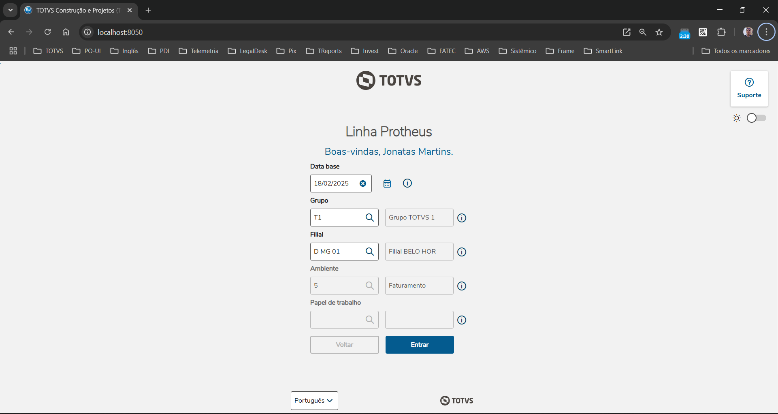Open the PDI bookmarks folder
Viewport: 778px width, 414px height.
pos(159,51)
